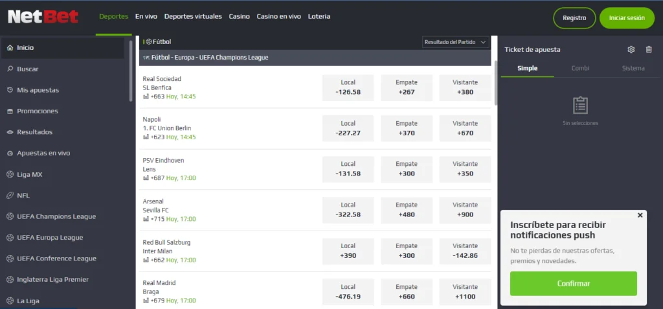
Task: Open the PSV Eindhoven vs Lens match
Action: point(164,165)
